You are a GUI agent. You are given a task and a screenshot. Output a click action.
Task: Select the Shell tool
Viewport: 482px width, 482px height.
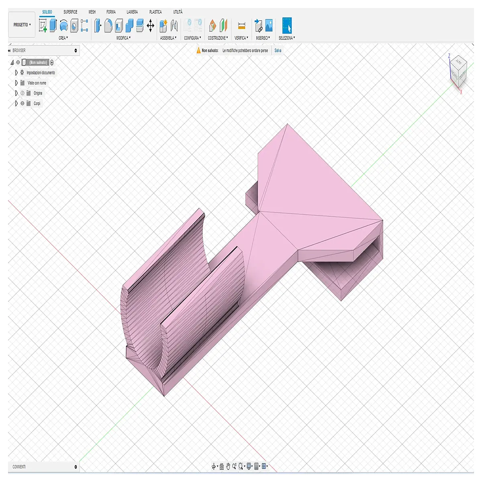click(118, 26)
